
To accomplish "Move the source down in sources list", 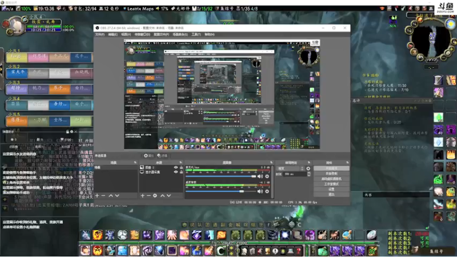I will coord(169,195).
